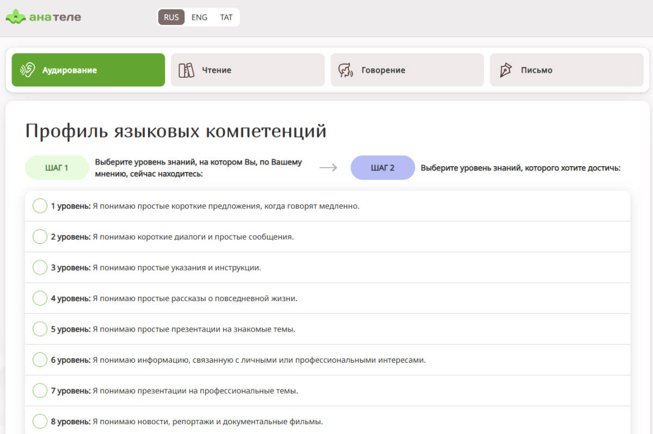
Task: Click the speaking head icon for Говорение
Action: click(346, 70)
